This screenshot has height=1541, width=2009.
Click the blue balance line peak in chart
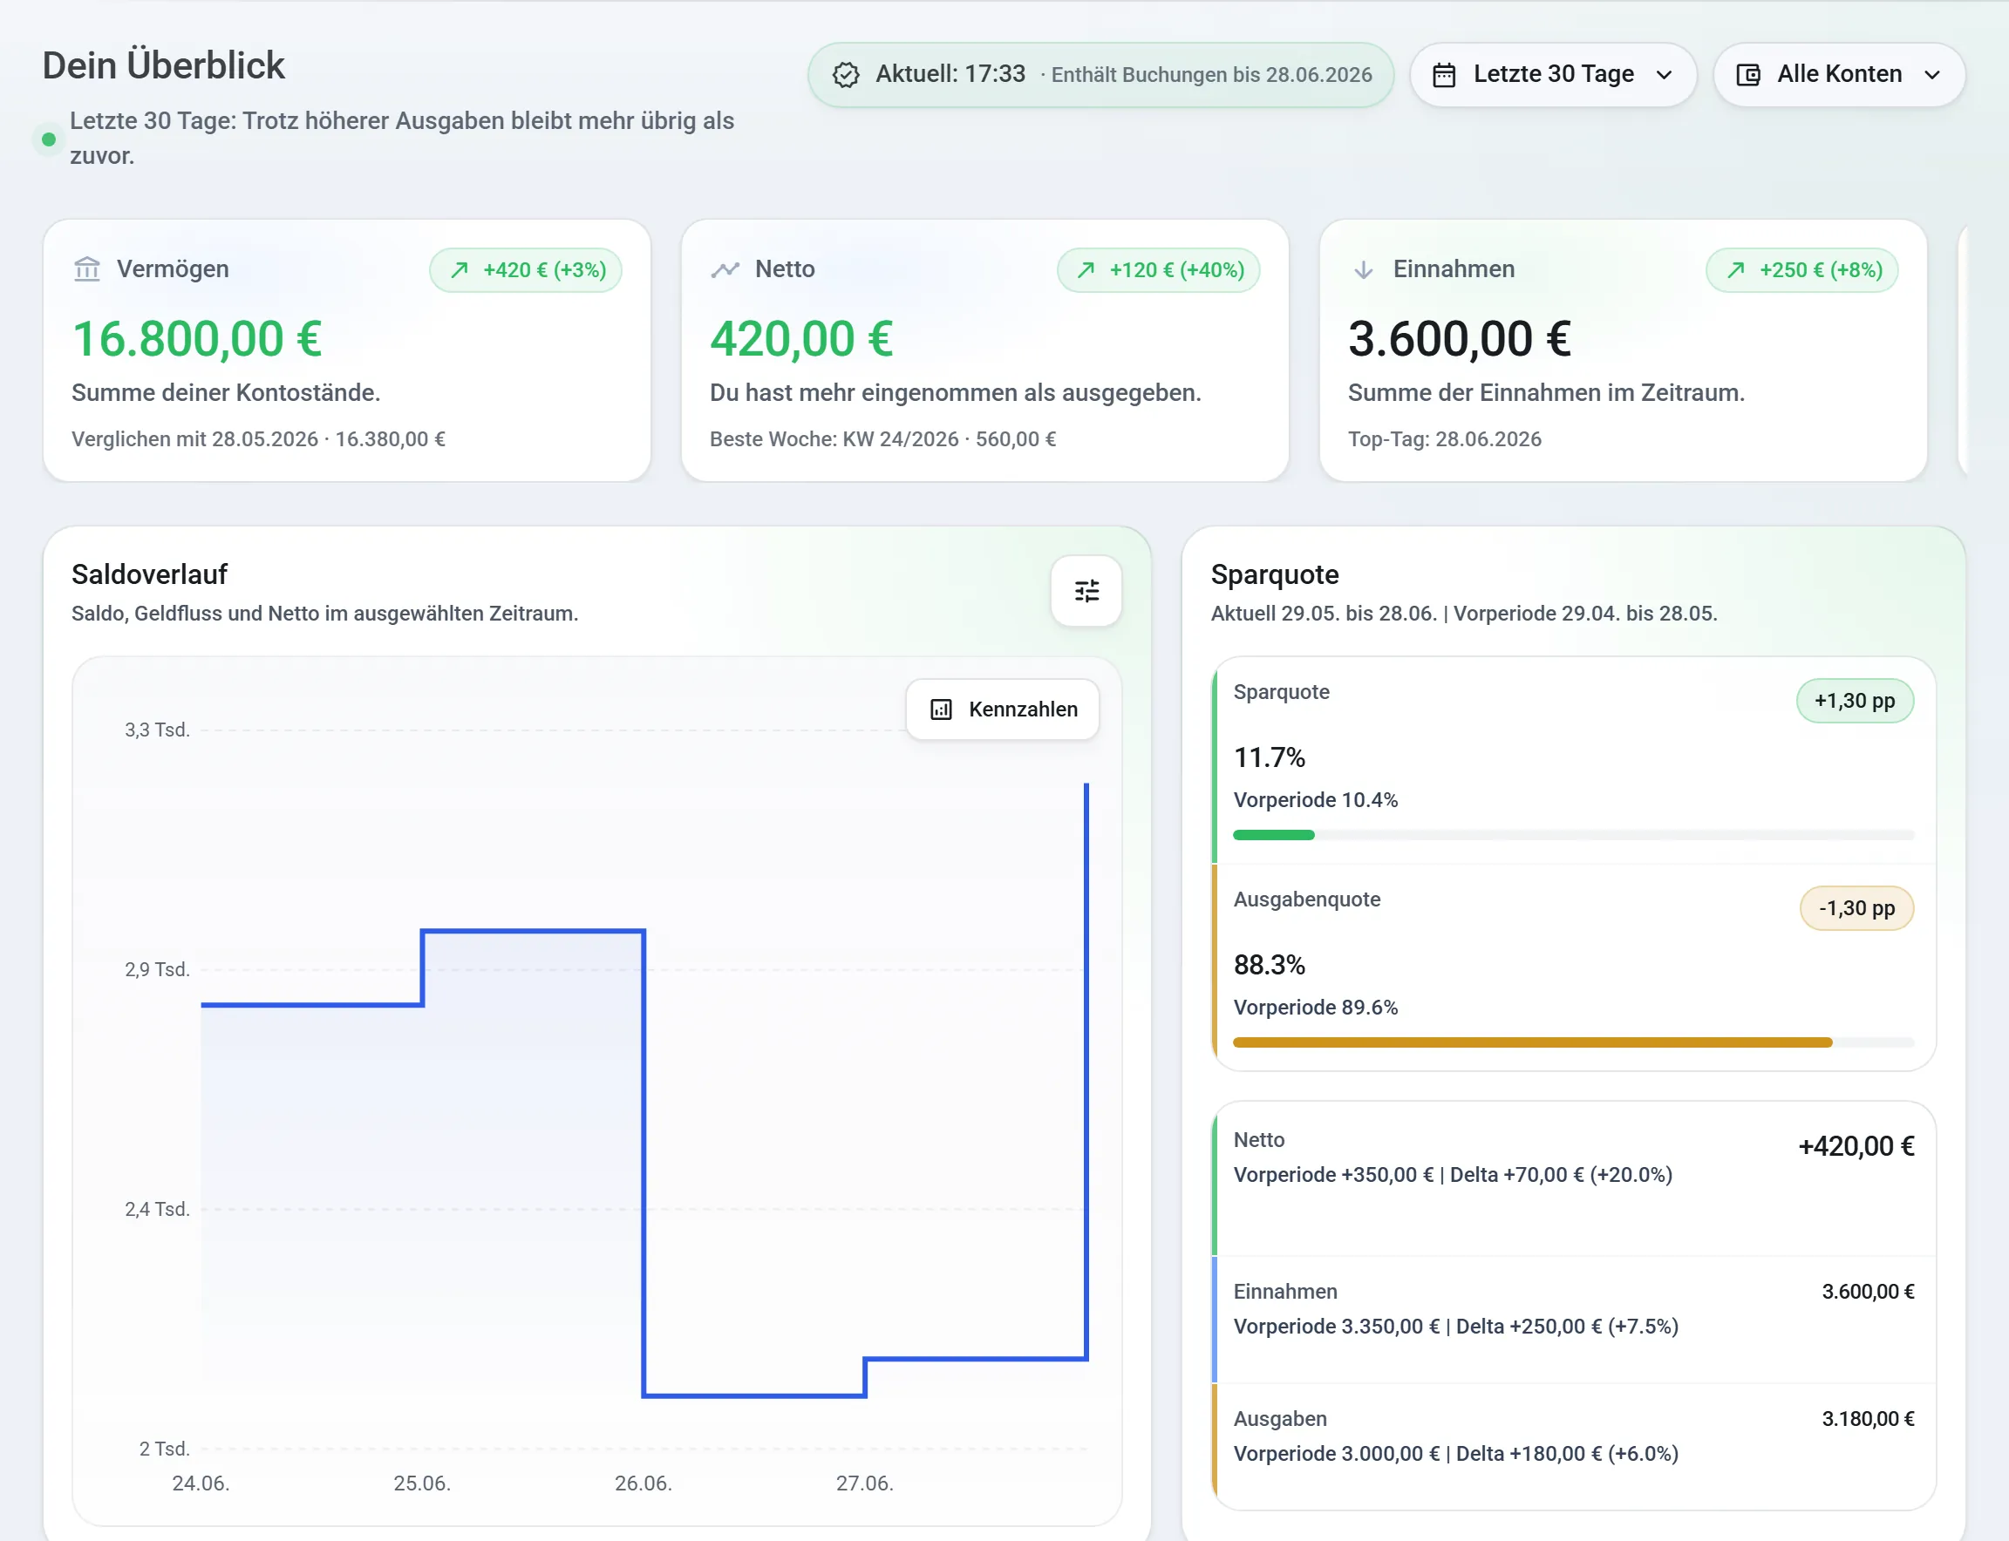tap(1086, 785)
